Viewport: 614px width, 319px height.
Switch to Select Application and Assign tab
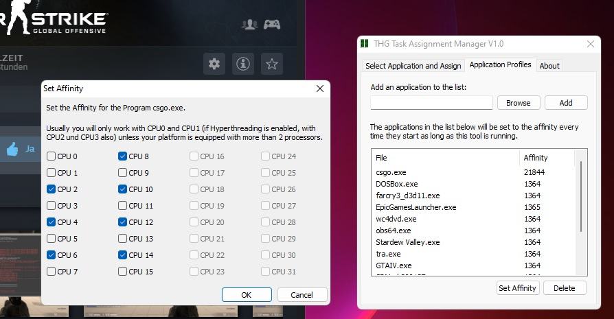coord(413,66)
